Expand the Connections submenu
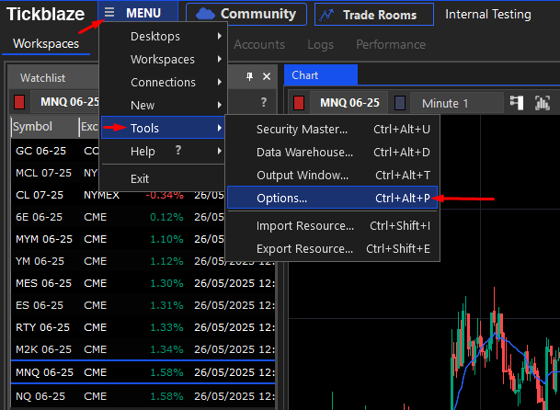The image size is (560, 410). [x=163, y=82]
